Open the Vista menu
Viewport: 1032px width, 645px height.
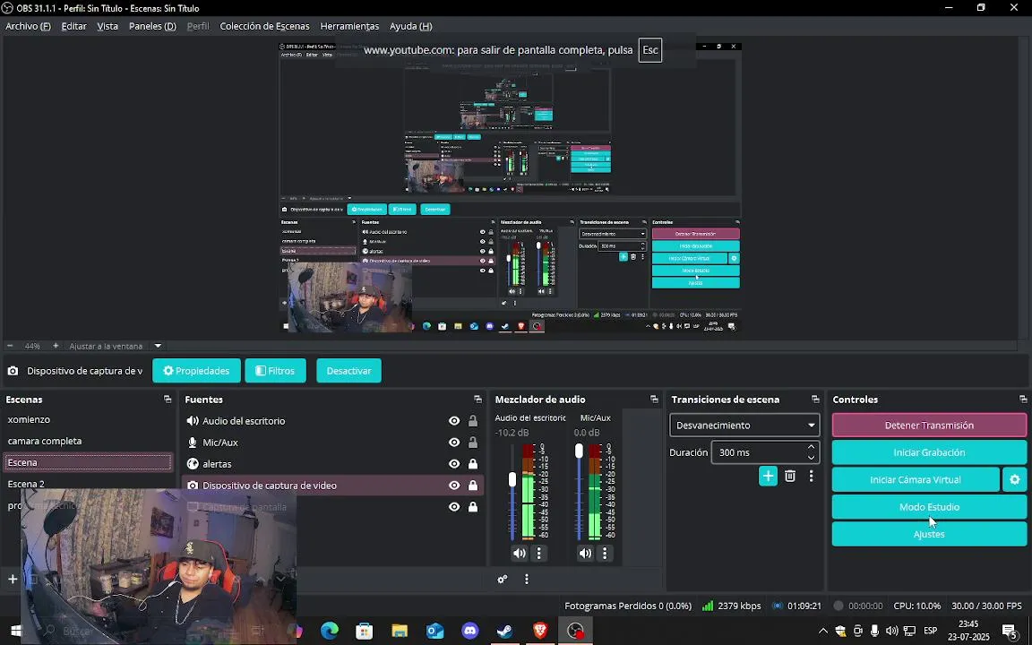pyautogui.click(x=107, y=26)
